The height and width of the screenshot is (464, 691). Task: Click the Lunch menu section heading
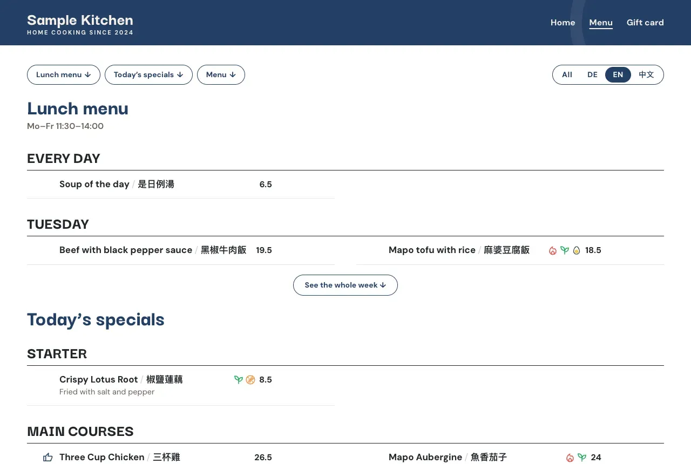tap(78, 108)
